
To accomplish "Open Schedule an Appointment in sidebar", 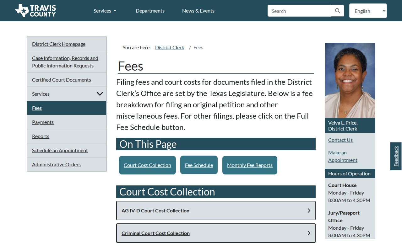I will coord(60,150).
